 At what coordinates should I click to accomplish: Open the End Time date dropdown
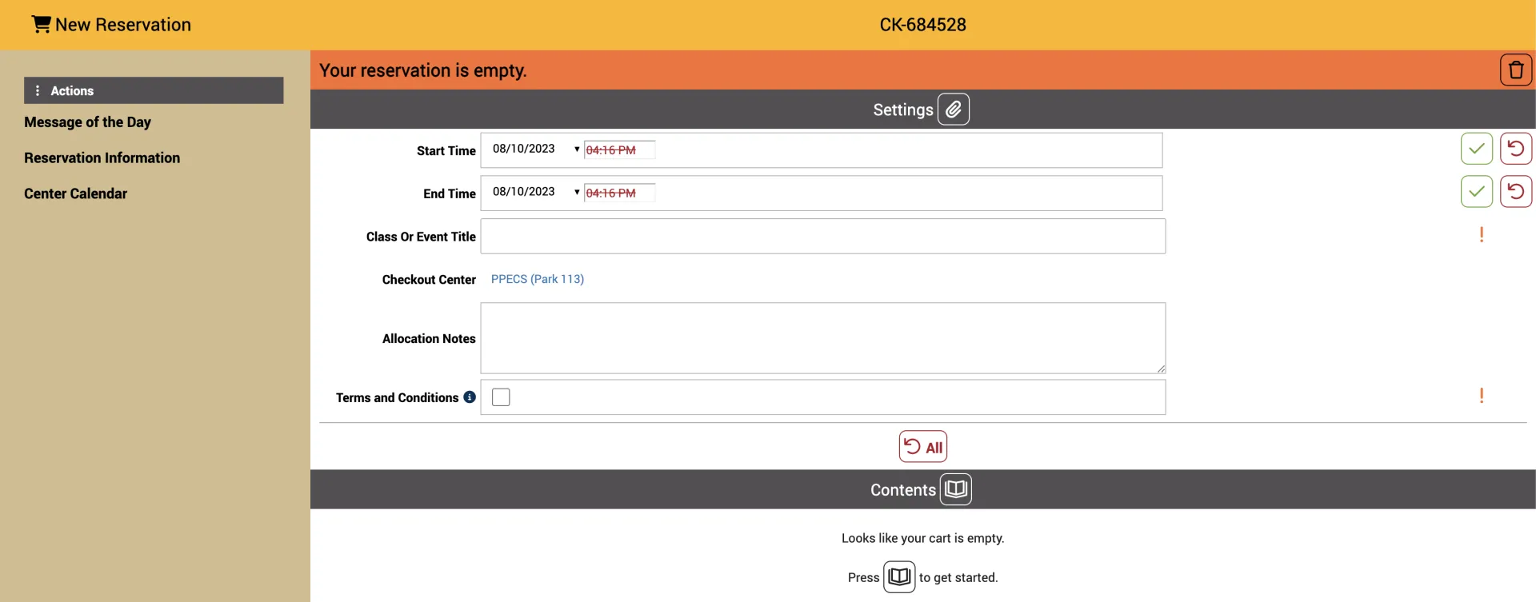pyautogui.click(x=576, y=193)
